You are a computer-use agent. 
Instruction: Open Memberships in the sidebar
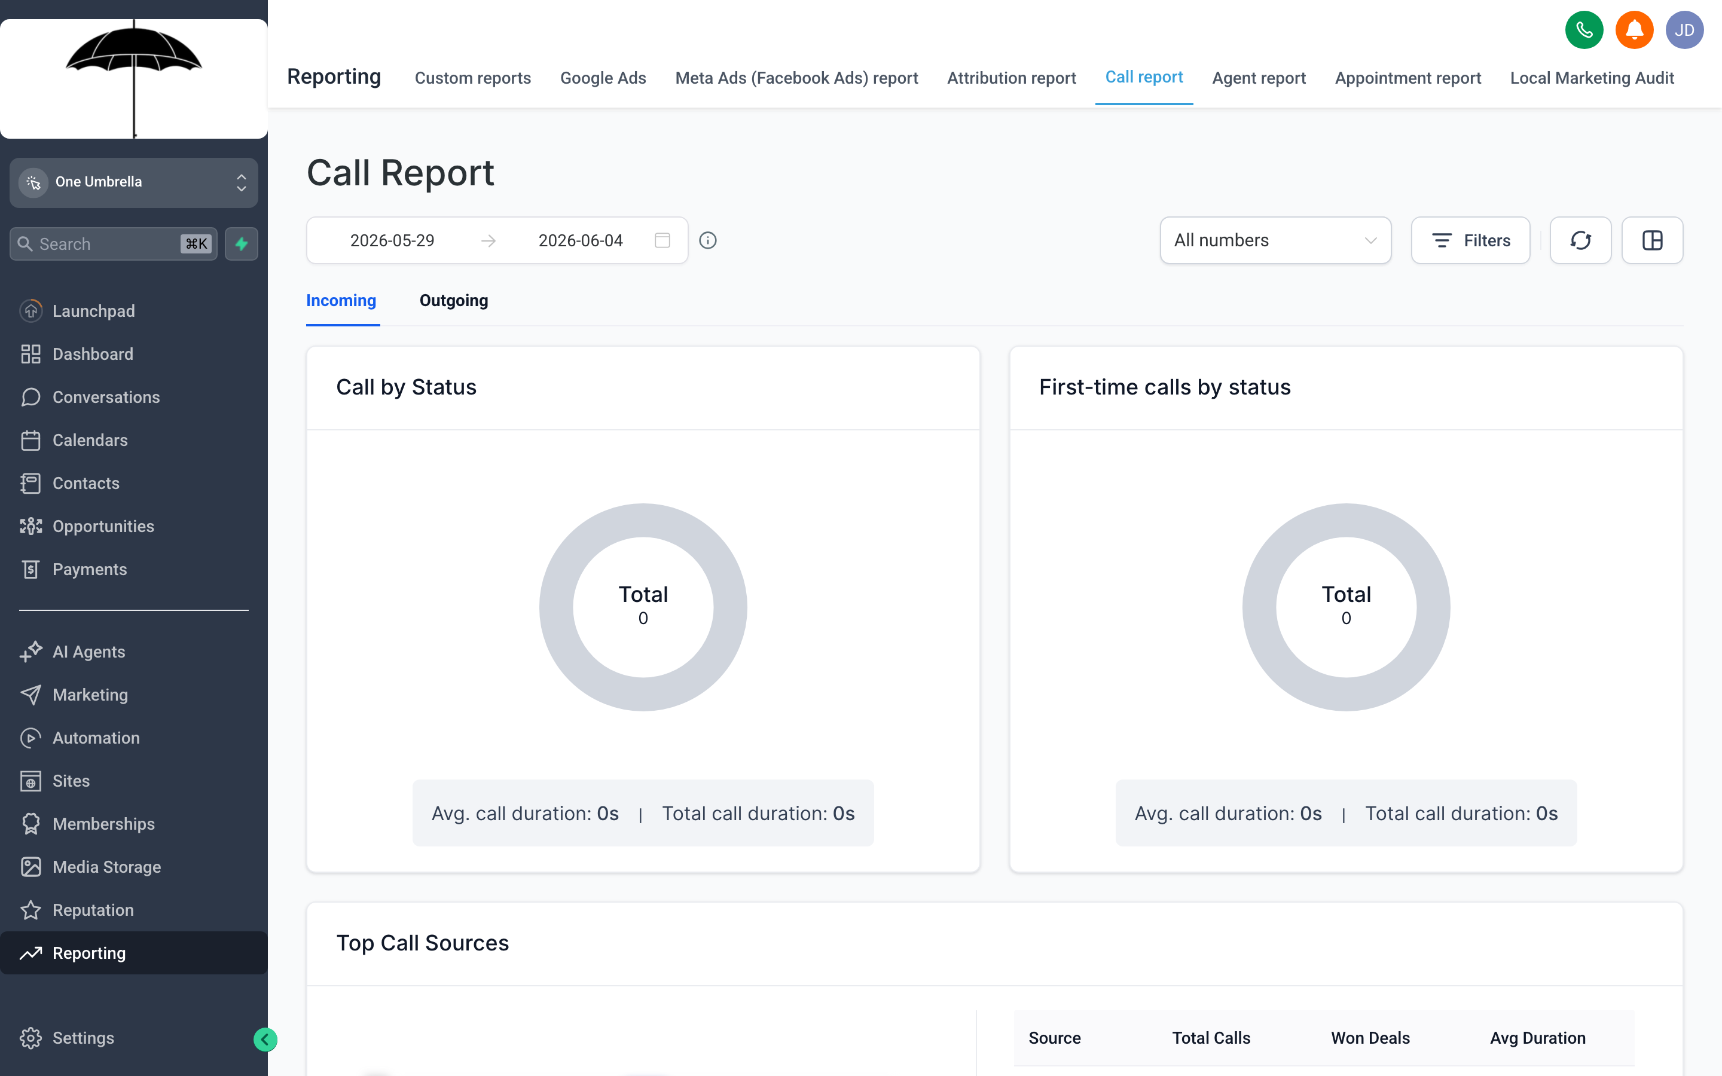(x=134, y=824)
